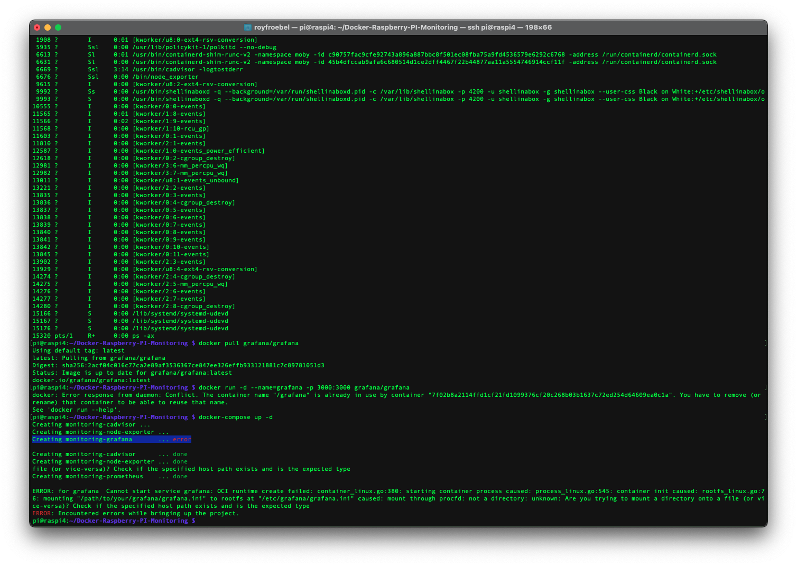Click the 'Creating monitoring-cadvisor ... done' line
The width and height of the screenshot is (797, 566).
(x=108, y=453)
